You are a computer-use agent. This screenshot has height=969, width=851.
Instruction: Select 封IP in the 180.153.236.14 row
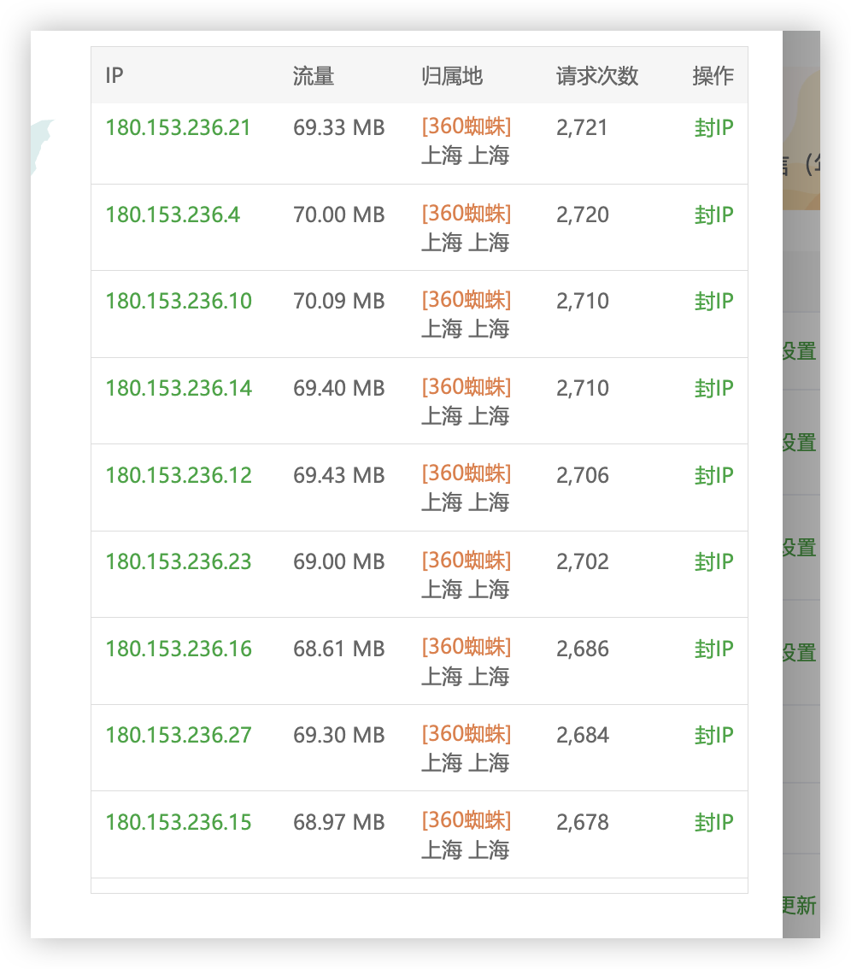pos(713,389)
